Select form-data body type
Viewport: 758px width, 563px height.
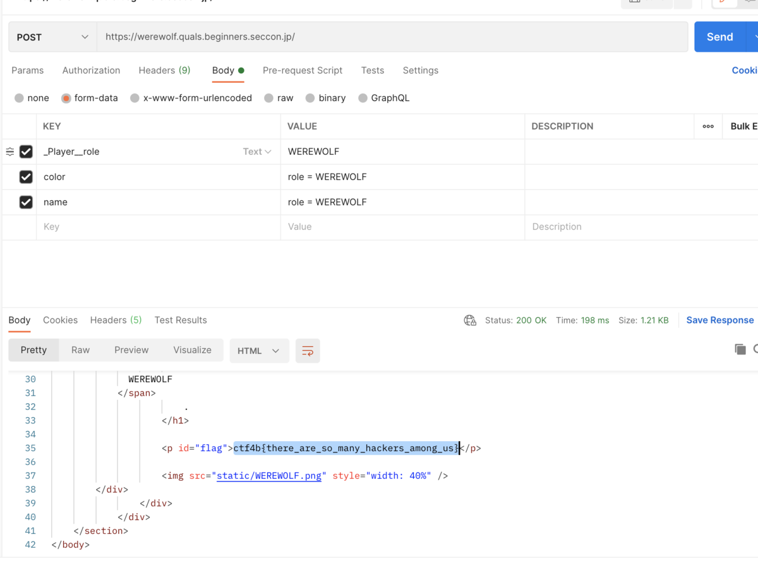coord(66,98)
